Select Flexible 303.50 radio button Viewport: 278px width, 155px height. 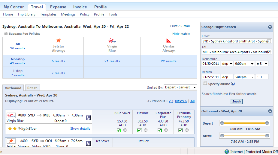(146, 130)
